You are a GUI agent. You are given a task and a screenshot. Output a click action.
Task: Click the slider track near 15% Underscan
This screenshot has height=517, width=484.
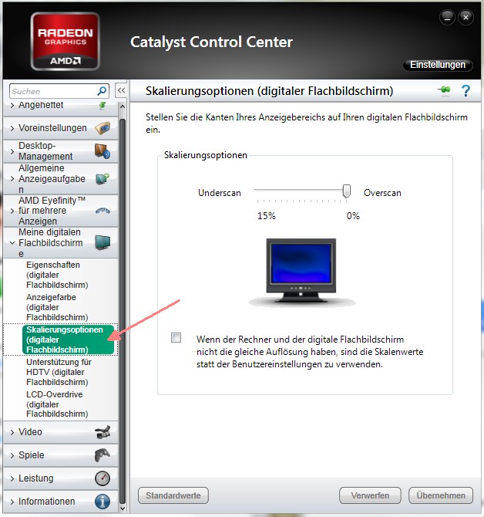pos(259,191)
